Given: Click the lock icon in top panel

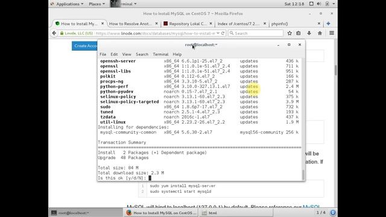Looking at the screenshot, I should (x=327, y=4).
